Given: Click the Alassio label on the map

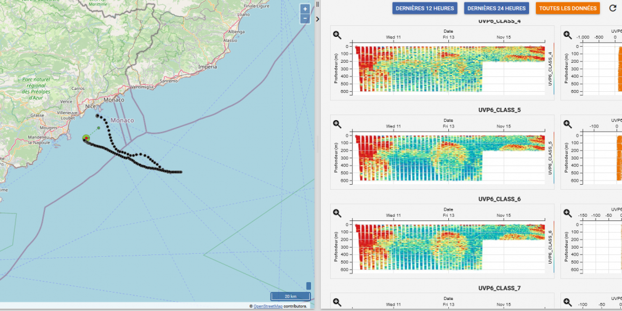Looking at the screenshot, I should click(x=230, y=41).
